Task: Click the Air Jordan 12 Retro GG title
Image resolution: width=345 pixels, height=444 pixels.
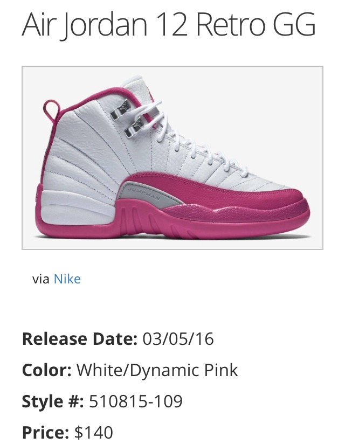Action: pyautogui.click(x=169, y=25)
